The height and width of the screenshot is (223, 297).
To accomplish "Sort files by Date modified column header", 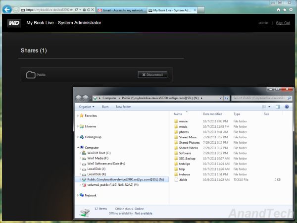I will [x=212, y=114].
